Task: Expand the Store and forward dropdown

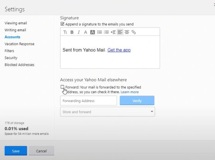Action: (108, 112)
